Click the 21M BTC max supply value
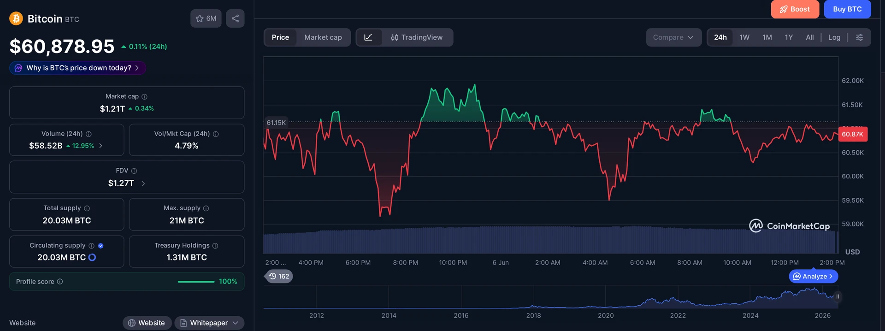The height and width of the screenshot is (331, 885). (187, 220)
